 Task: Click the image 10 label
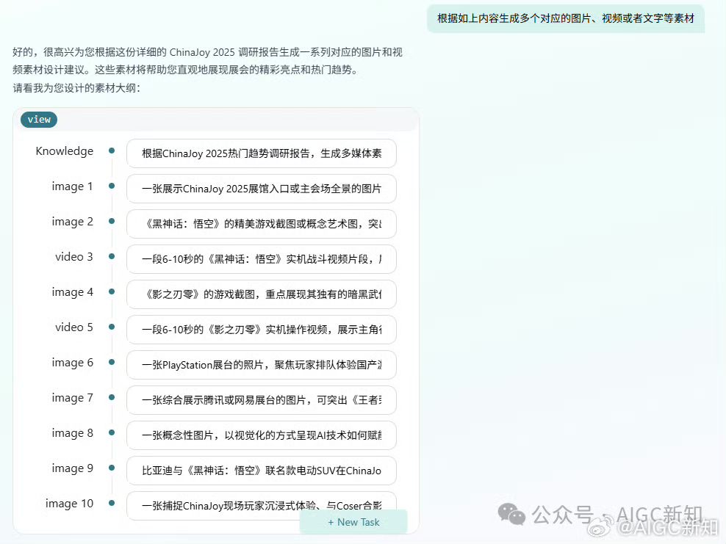(x=70, y=504)
